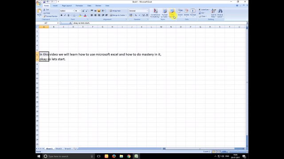284x159 pixels.
Task: Decrease the font size
Action: (87, 11)
